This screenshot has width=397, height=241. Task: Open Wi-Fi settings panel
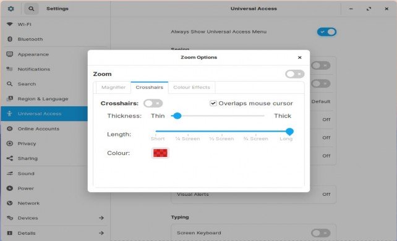pyautogui.click(x=55, y=24)
